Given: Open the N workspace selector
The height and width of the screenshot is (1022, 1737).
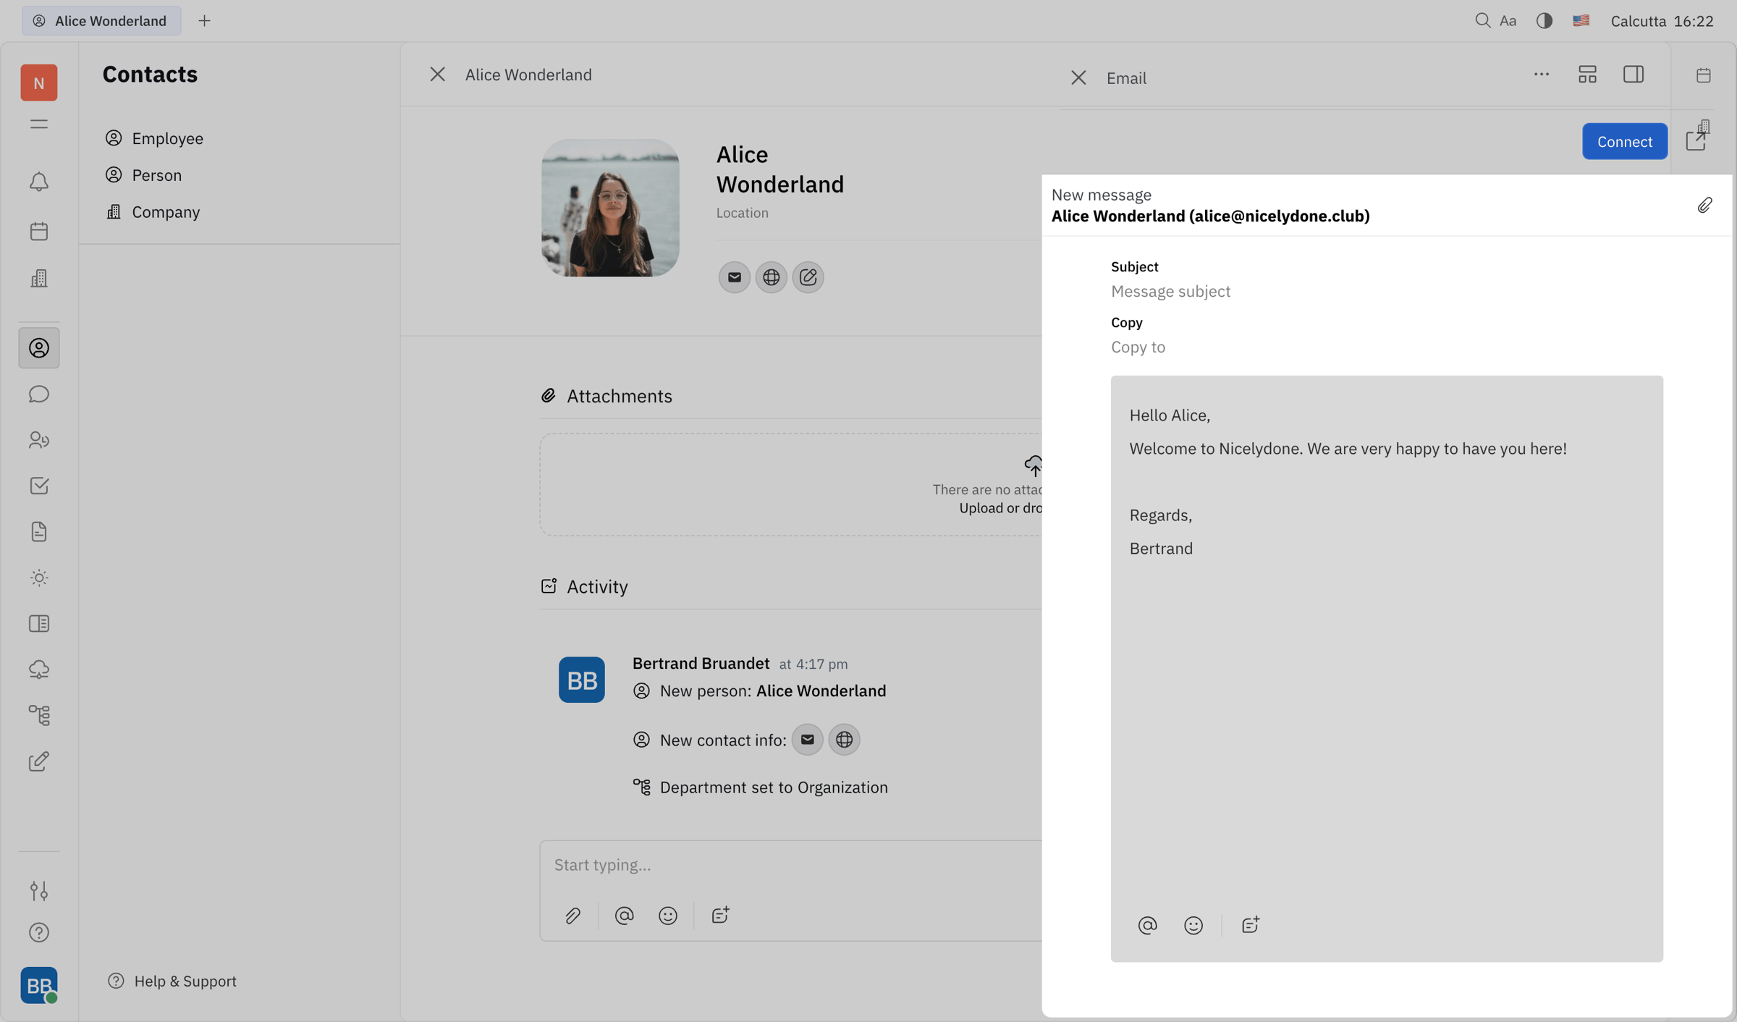Looking at the screenshot, I should (39, 83).
